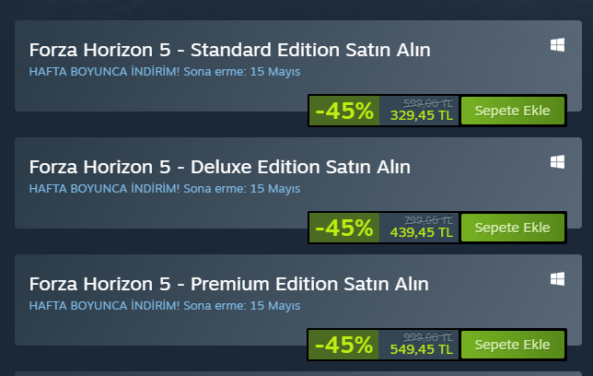Add Forza Horizon 5 Deluxe Edition to cart

[511, 228]
